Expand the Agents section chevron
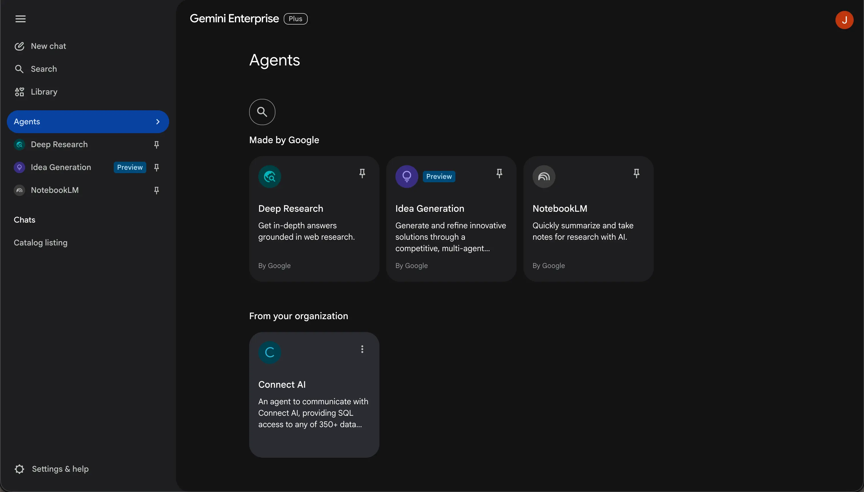 click(x=157, y=121)
